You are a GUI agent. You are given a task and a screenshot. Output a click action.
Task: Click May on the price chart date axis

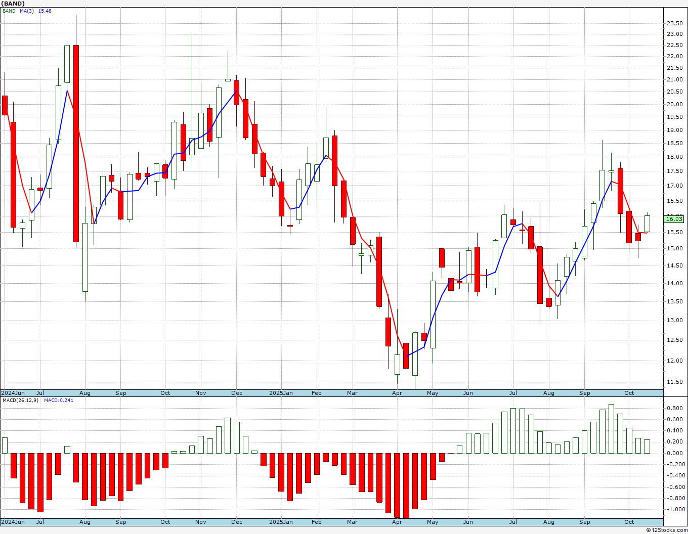[433, 393]
